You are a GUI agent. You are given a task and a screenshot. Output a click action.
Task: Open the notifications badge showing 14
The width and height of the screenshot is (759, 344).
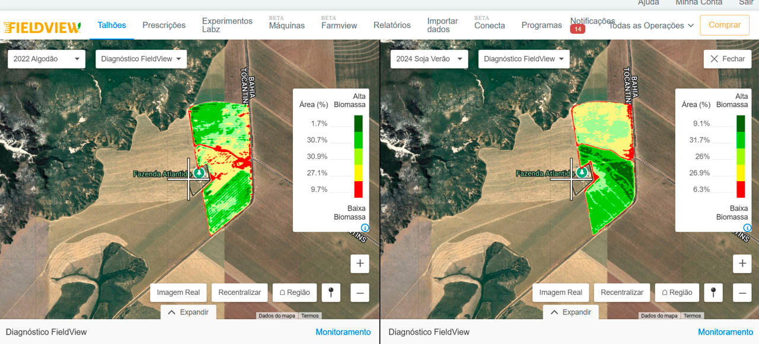pos(578,29)
